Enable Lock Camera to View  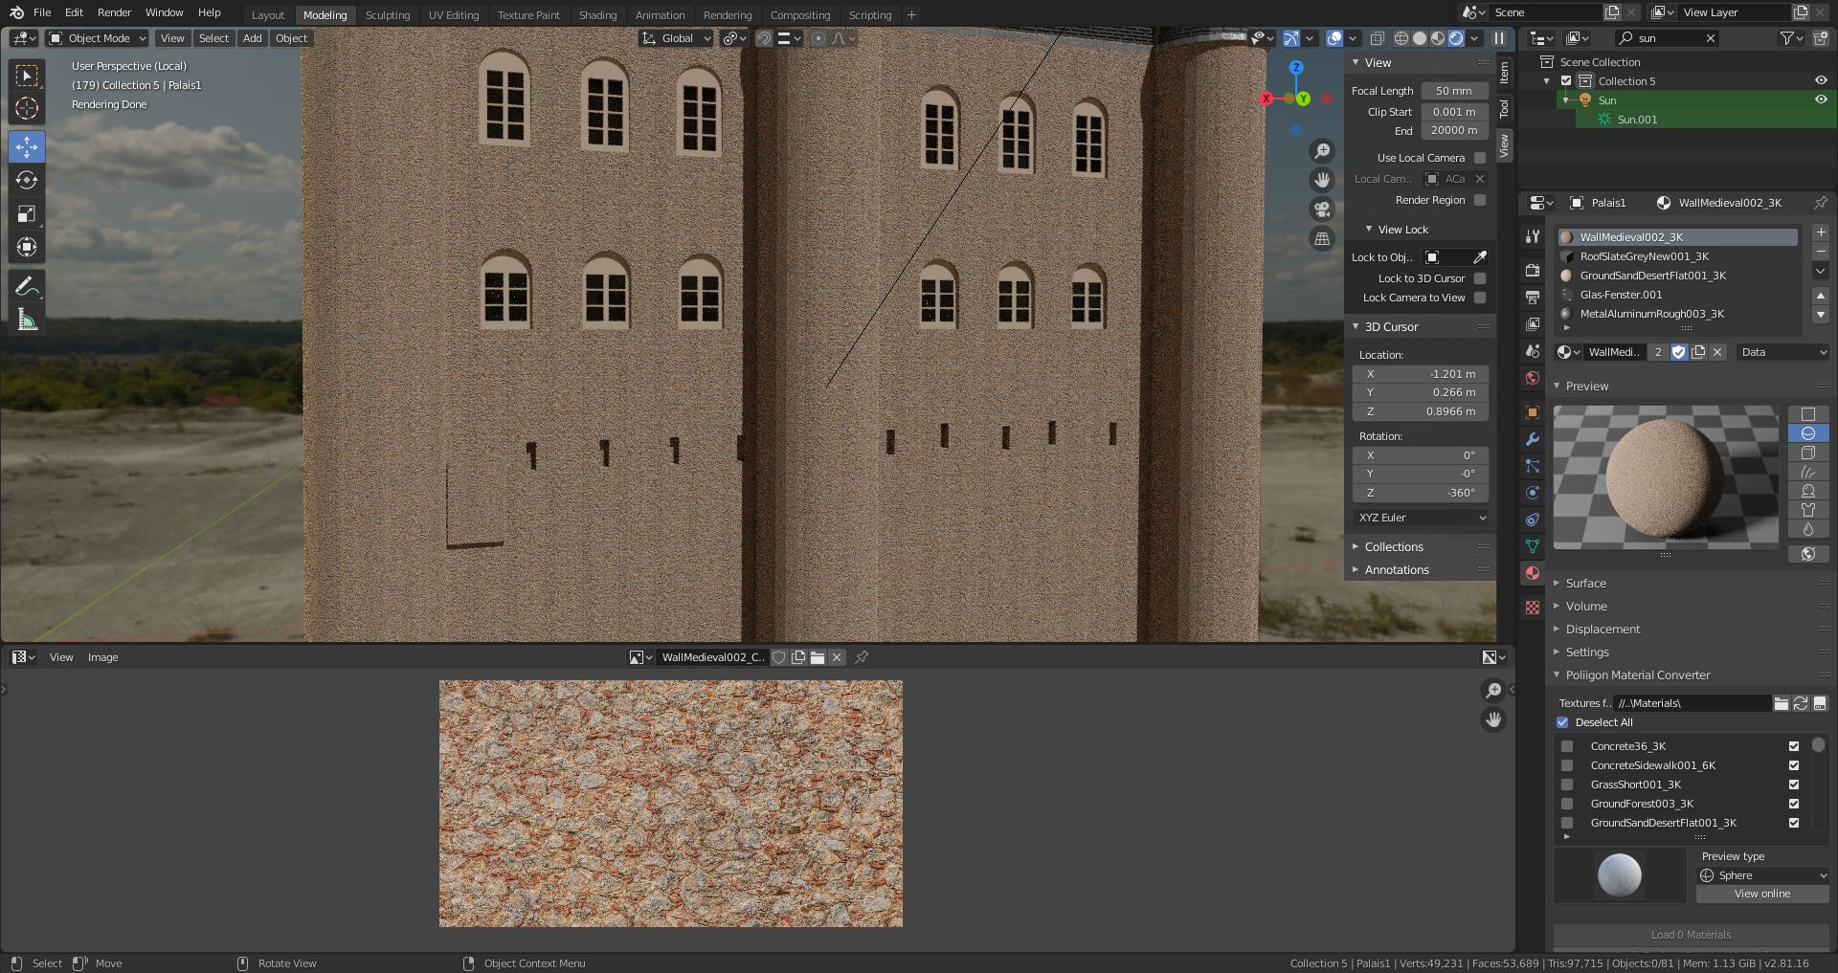(1480, 298)
